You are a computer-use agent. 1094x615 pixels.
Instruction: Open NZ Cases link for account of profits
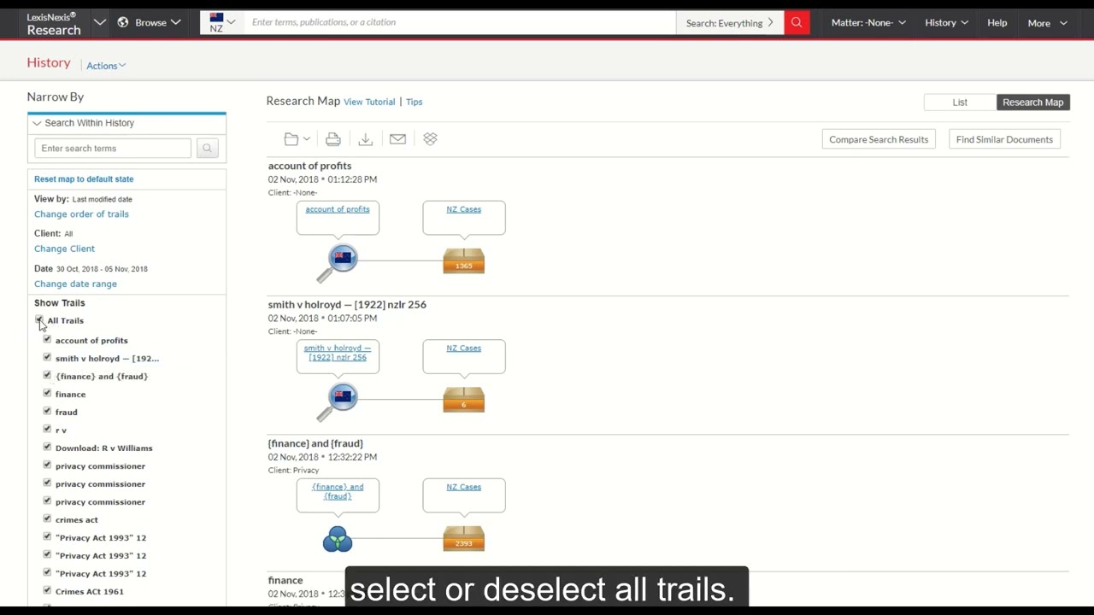(x=463, y=209)
